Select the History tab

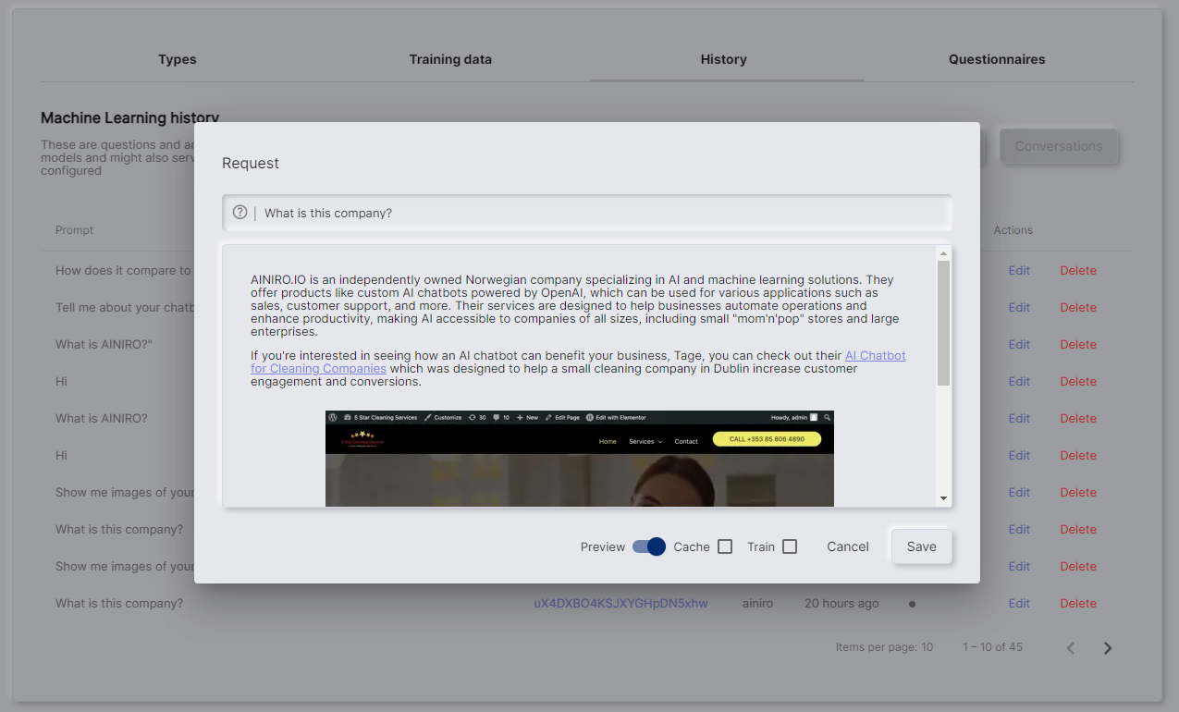tap(723, 59)
